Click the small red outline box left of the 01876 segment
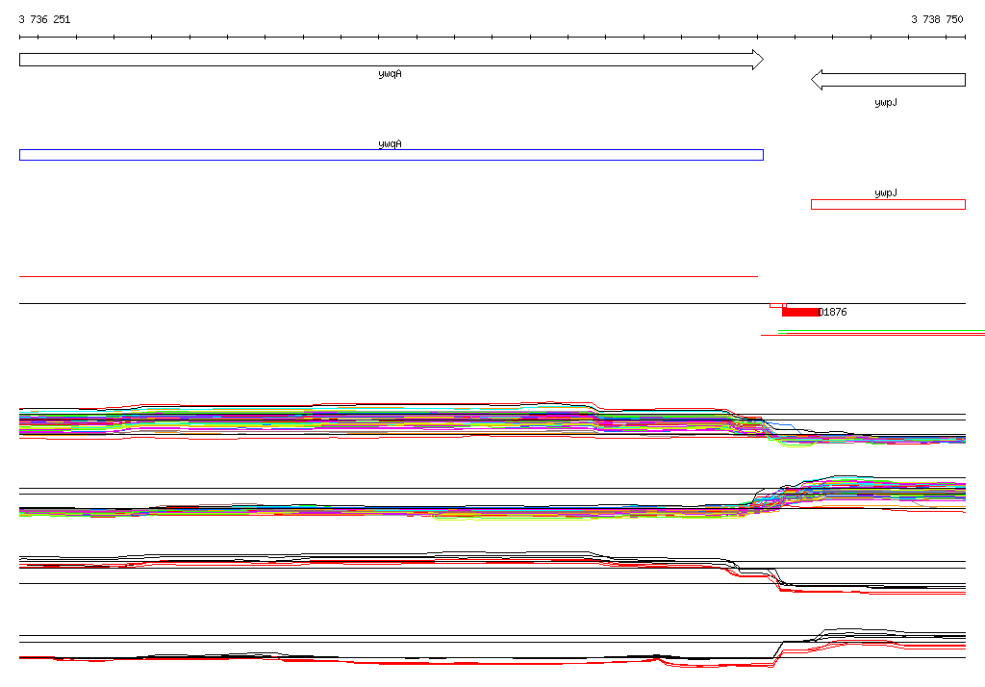 click(777, 305)
